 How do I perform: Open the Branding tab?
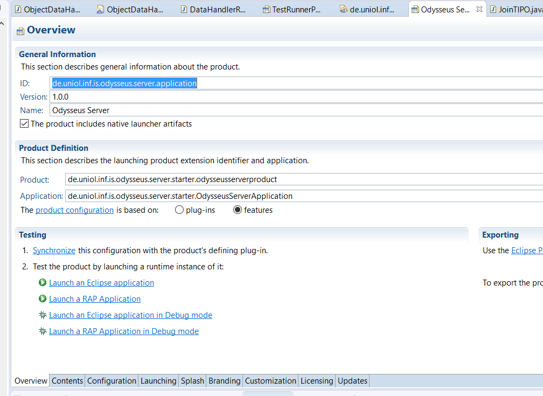coord(224,381)
